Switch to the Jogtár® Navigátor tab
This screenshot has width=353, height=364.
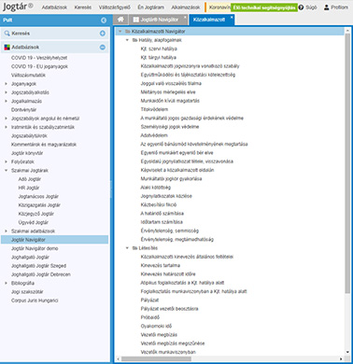point(159,20)
